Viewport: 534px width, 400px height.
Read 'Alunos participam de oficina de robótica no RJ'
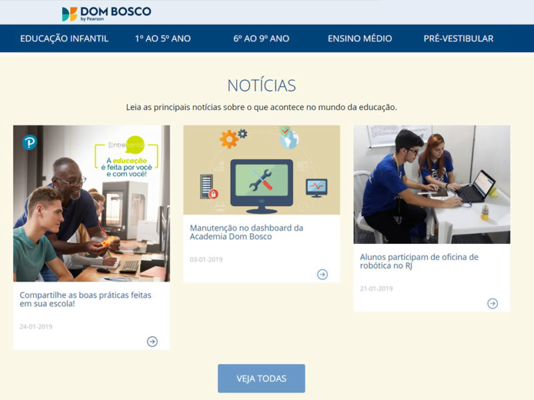tap(419, 261)
